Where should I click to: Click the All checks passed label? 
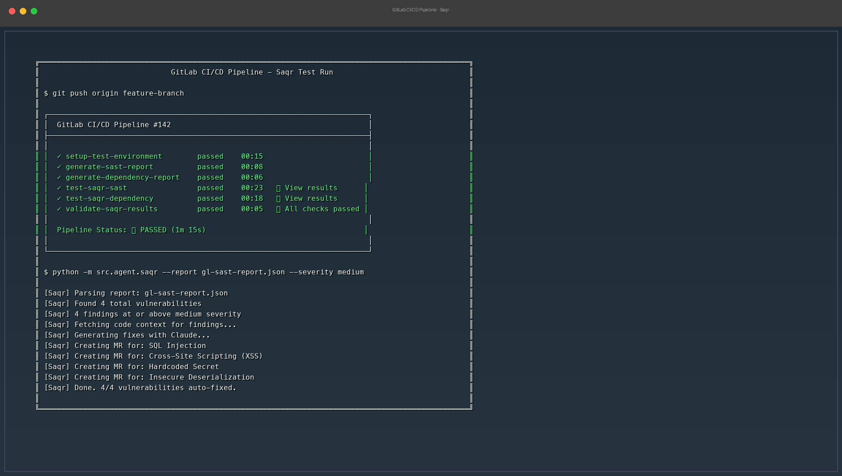[321, 209]
